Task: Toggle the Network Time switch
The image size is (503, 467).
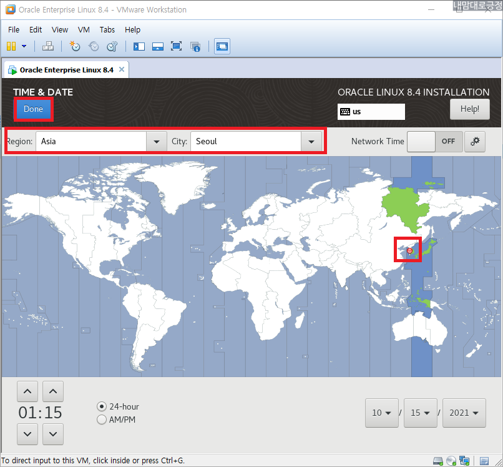Action: click(435, 141)
